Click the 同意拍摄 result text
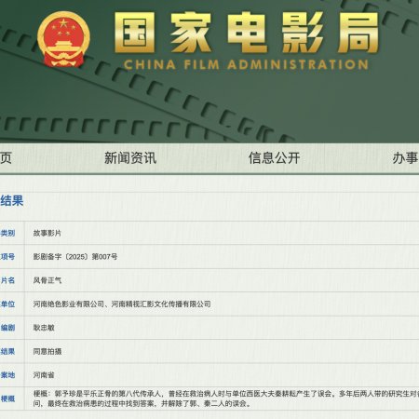 coord(47,351)
